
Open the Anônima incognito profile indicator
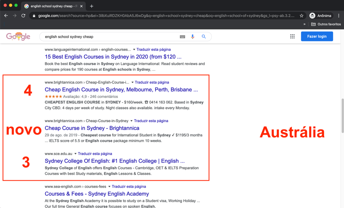pyautogui.click(x=321, y=16)
